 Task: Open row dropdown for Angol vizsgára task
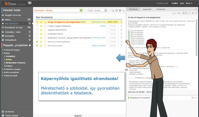coord(121,26)
